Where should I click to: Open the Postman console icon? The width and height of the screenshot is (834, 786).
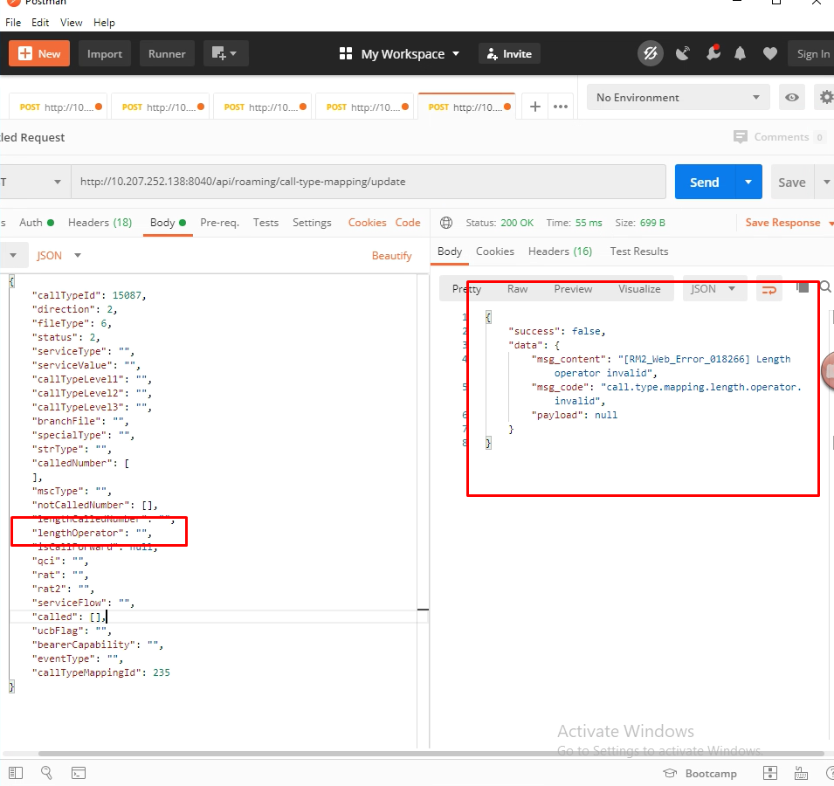[x=78, y=773]
